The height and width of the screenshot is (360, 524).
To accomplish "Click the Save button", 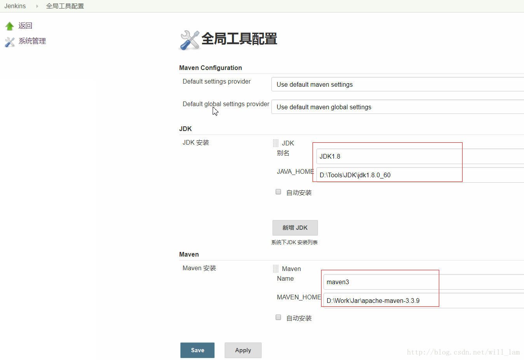I will pyautogui.click(x=197, y=350).
